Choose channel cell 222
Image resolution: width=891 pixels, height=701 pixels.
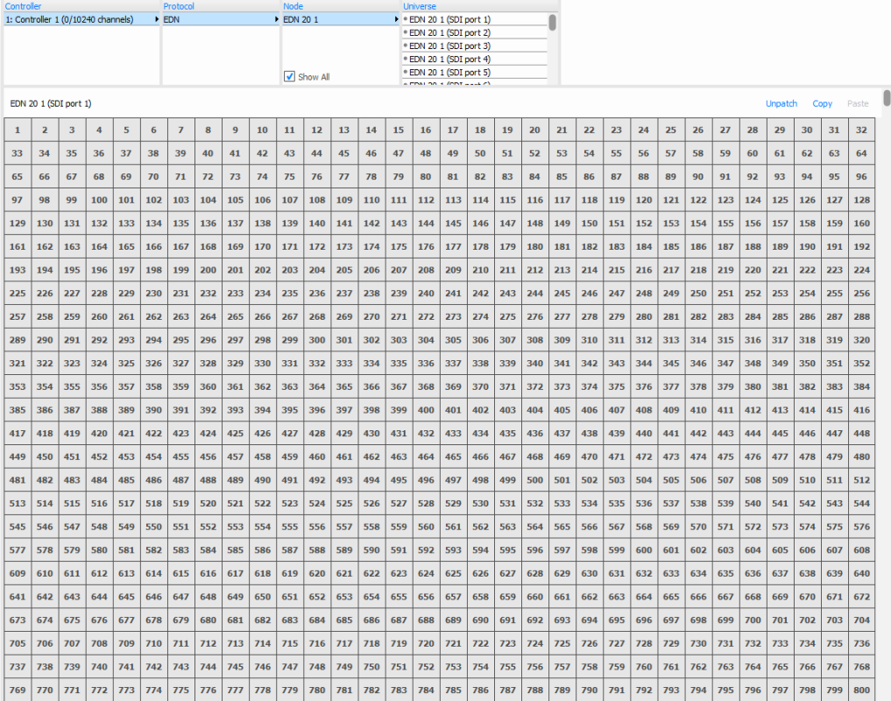(x=807, y=270)
